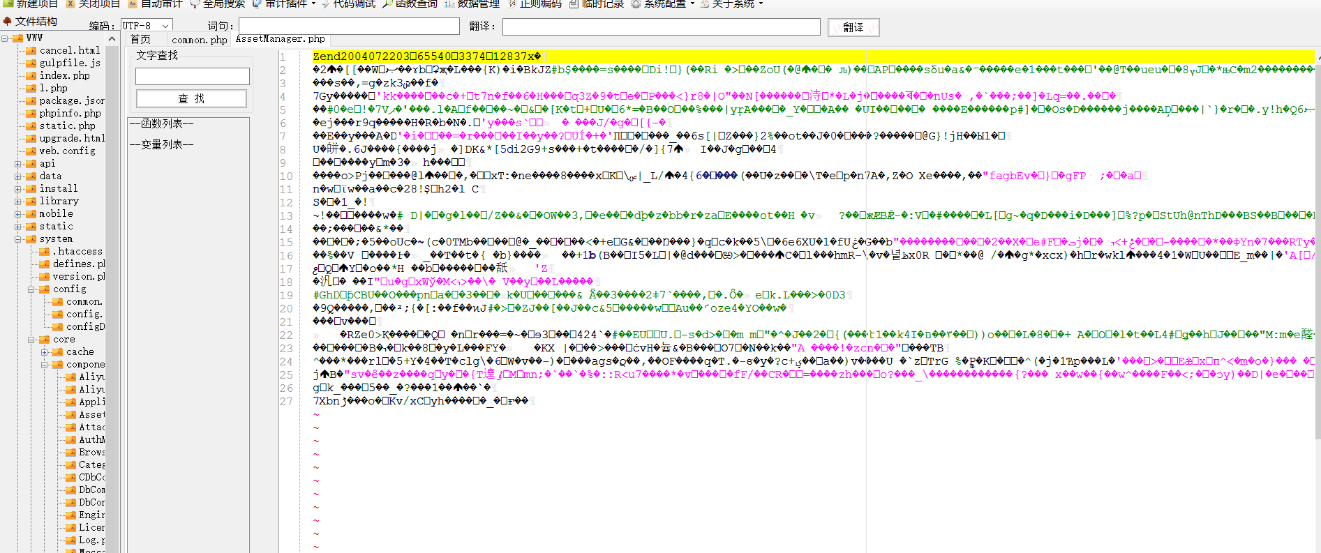Screen dimensions: 1321x553
Task: Click the system folder icon
Action: (31, 238)
